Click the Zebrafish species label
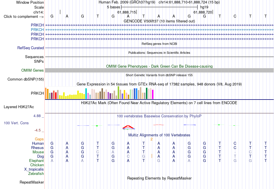This screenshot has width=274, height=189. click(36, 174)
